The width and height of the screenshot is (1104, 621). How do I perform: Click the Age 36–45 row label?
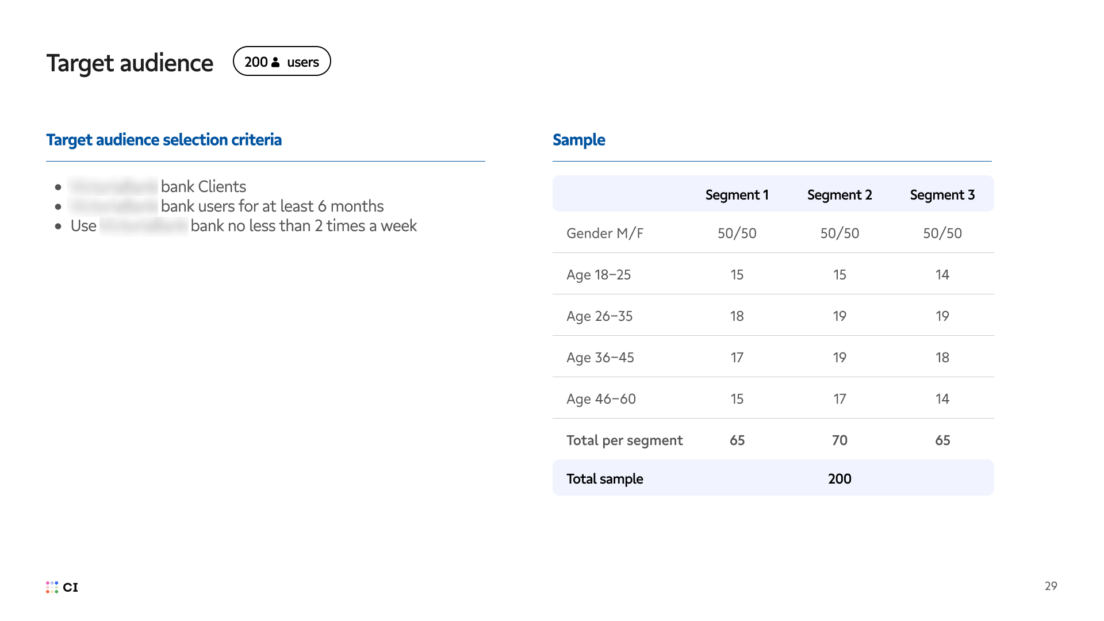tap(600, 357)
